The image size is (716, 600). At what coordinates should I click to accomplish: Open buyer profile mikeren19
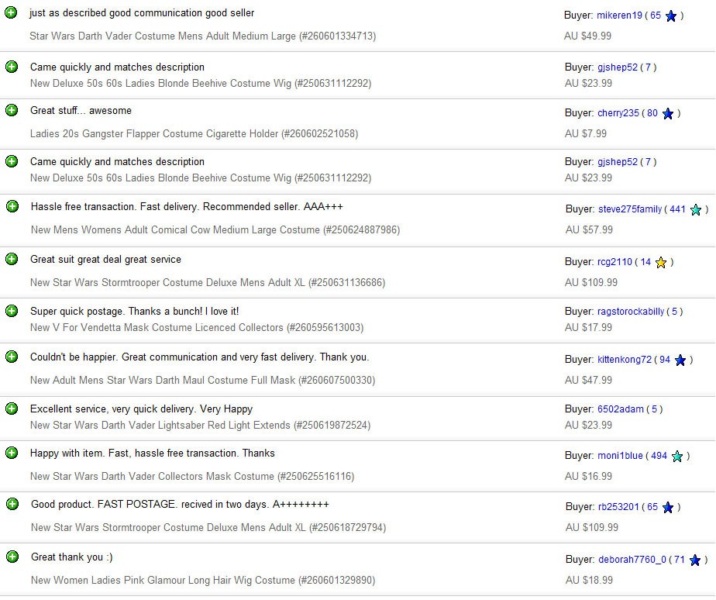619,15
